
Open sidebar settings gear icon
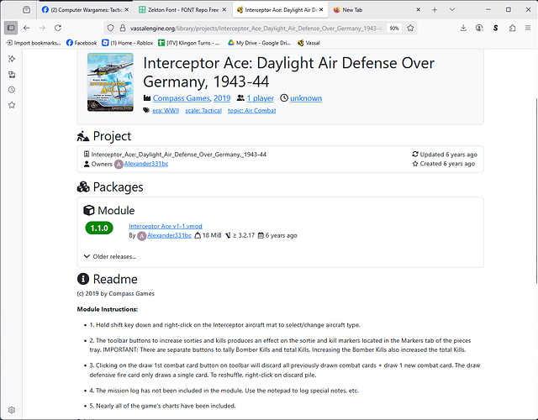pyautogui.click(x=11, y=411)
